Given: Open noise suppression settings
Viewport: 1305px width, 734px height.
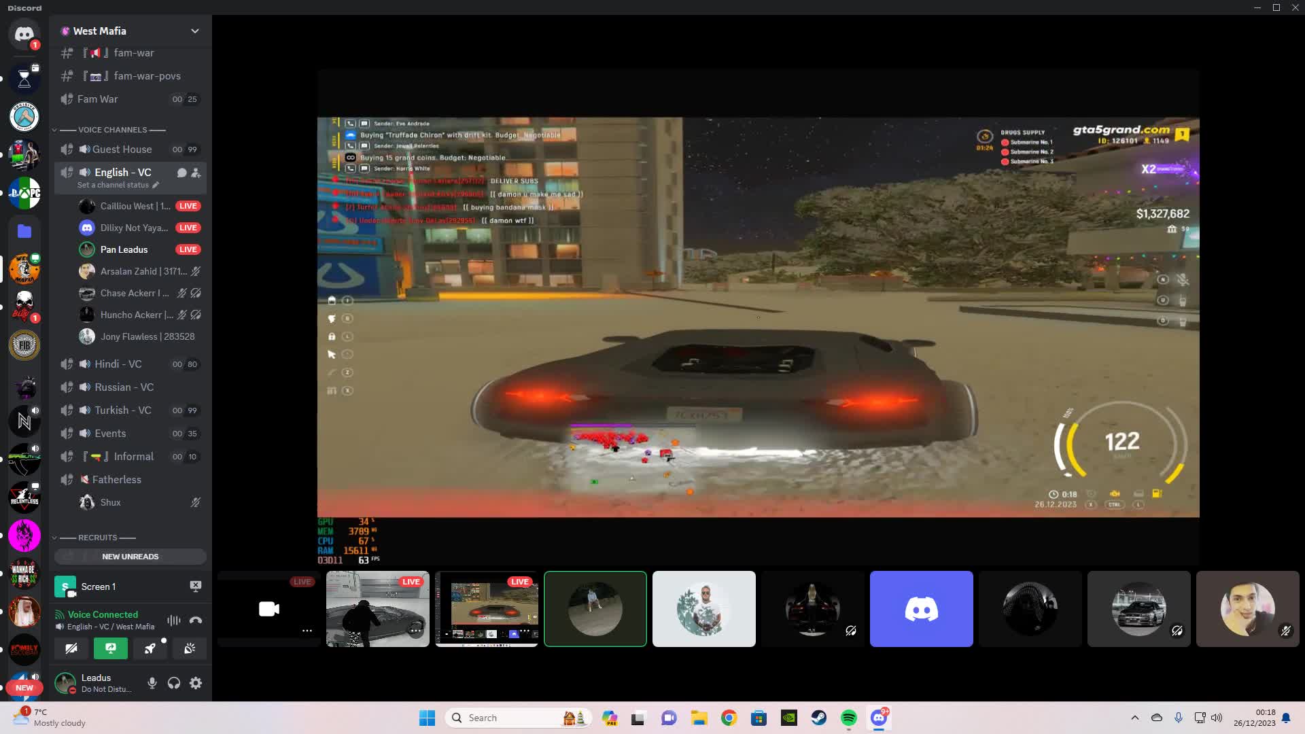Looking at the screenshot, I should [174, 620].
